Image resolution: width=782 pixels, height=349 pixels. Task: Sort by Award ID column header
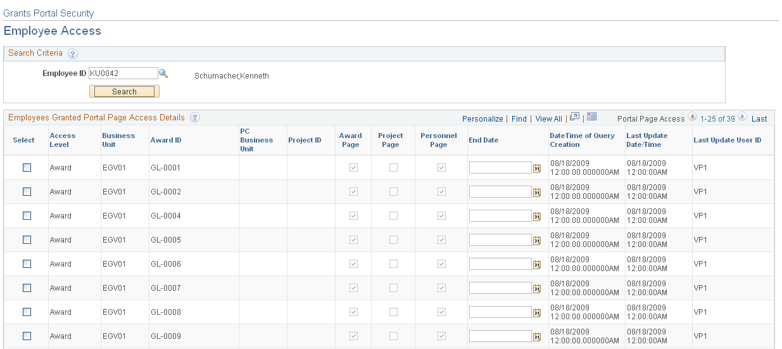pos(166,140)
